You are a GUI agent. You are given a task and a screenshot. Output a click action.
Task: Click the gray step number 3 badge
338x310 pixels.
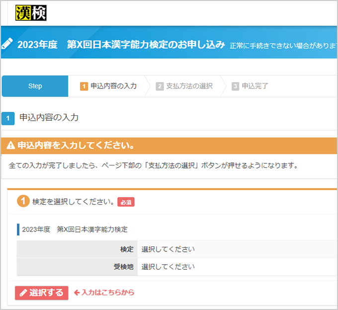tap(235, 86)
